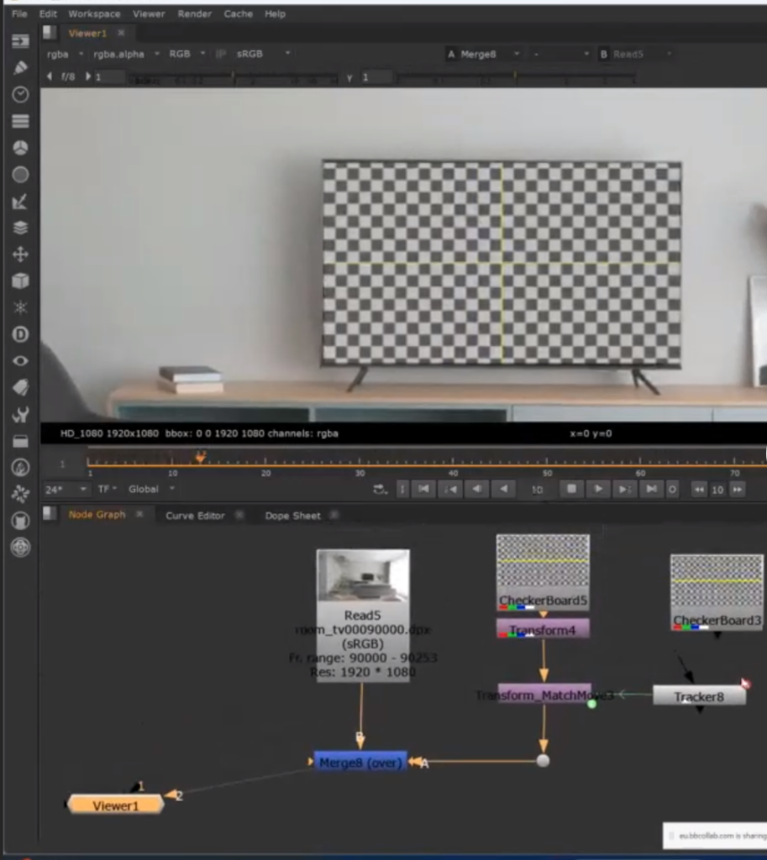Switch to the Curve Editor tab
This screenshot has height=860, width=767.
tap(195, 516)
